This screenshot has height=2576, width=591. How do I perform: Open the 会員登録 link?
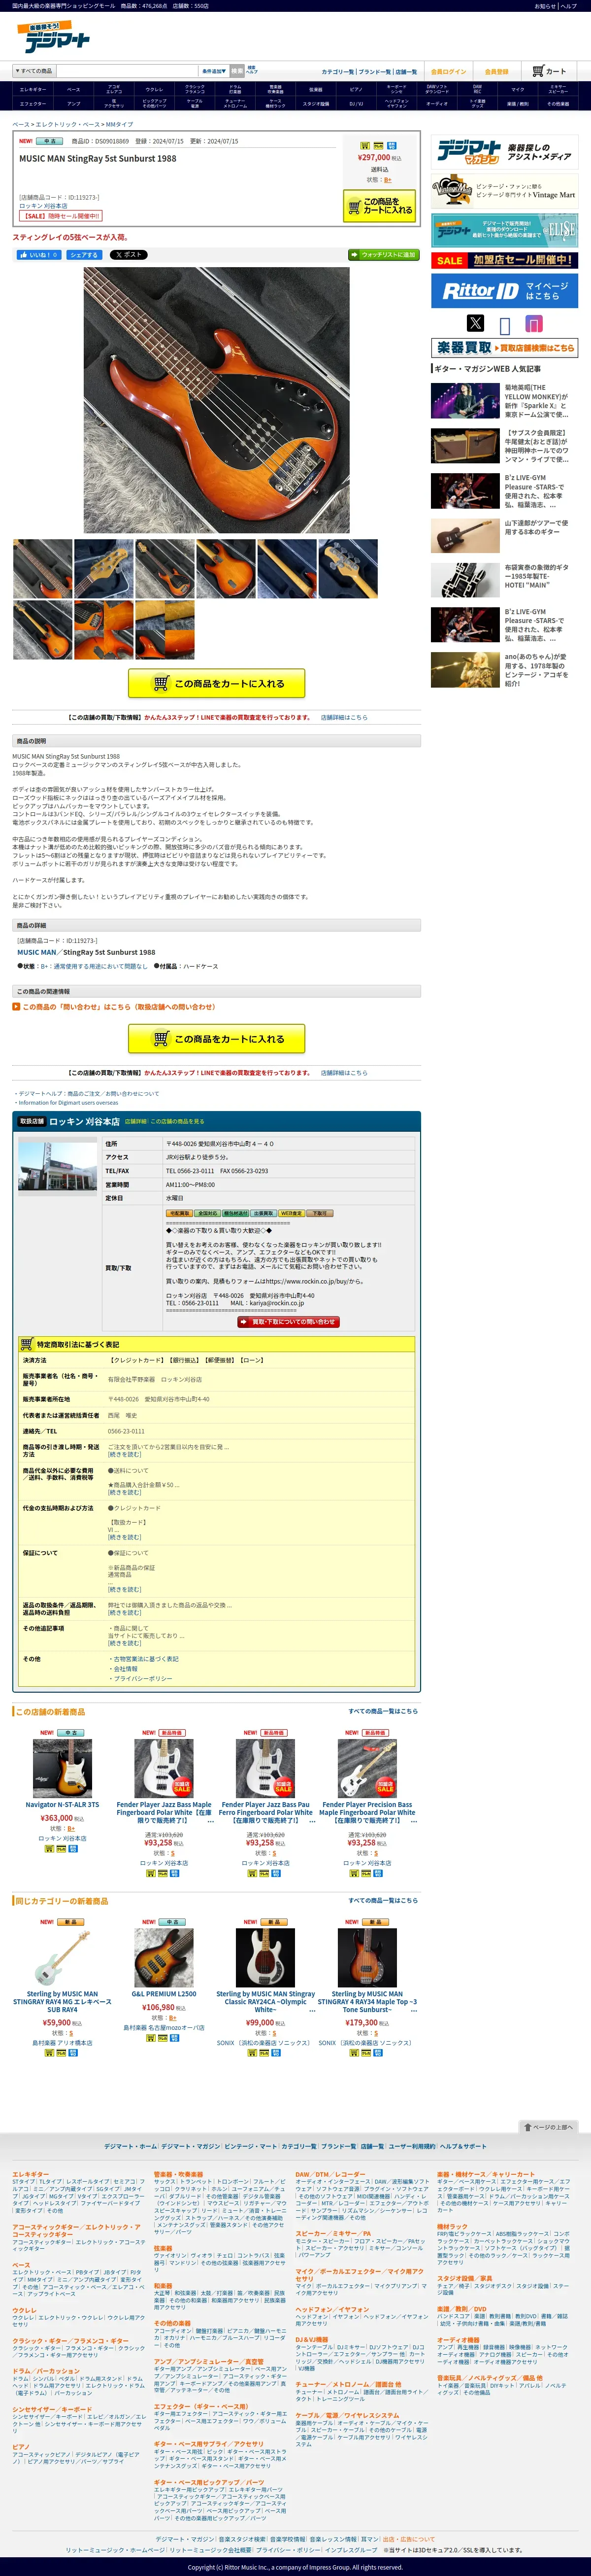pos(496,71)
